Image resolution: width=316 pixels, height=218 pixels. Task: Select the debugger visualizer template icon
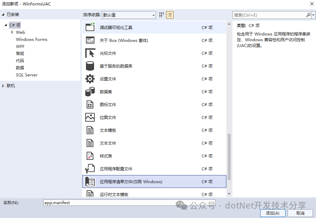(x=90, y=27)
